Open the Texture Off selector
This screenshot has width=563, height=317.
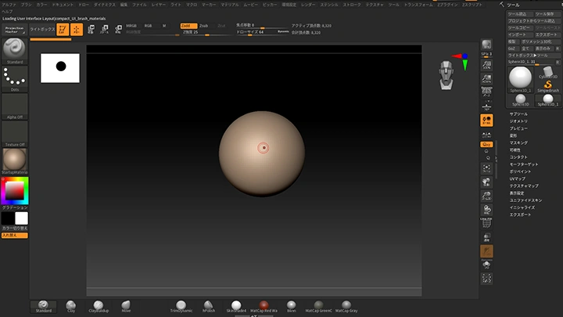click(x=15, y=134)
